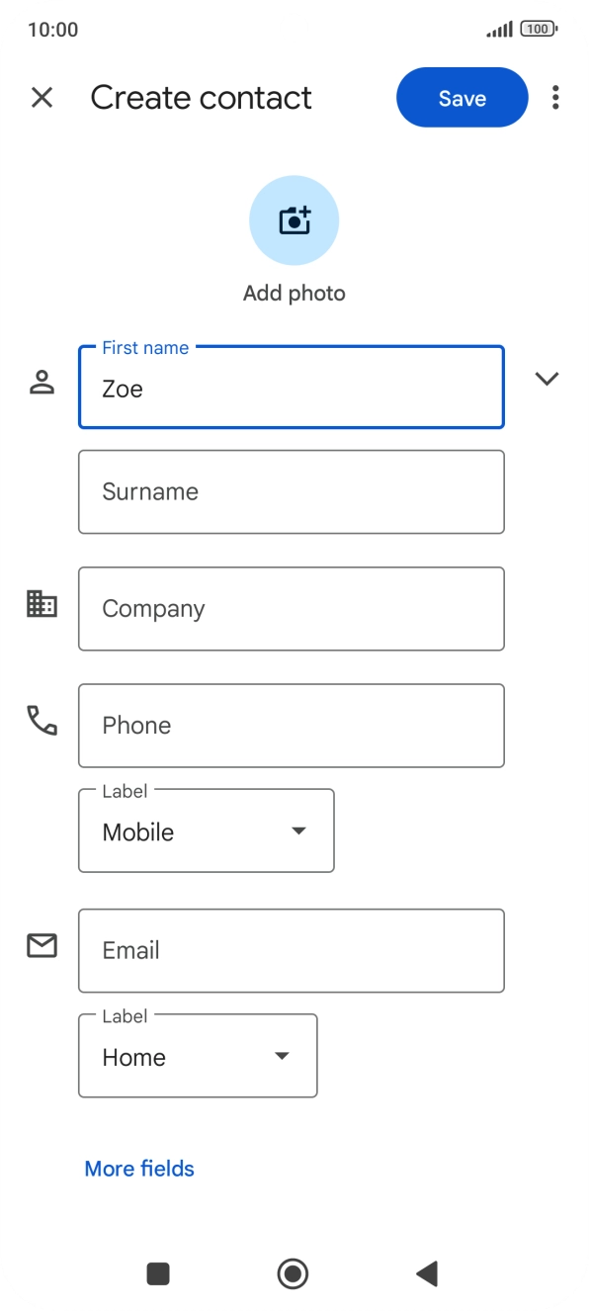Open the Mobile label dropdown
This screenshot has width=589, height=1311.
[x=206, y=830]
